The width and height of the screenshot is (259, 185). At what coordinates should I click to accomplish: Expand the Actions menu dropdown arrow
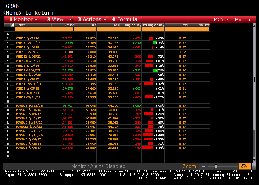(105, 20)
